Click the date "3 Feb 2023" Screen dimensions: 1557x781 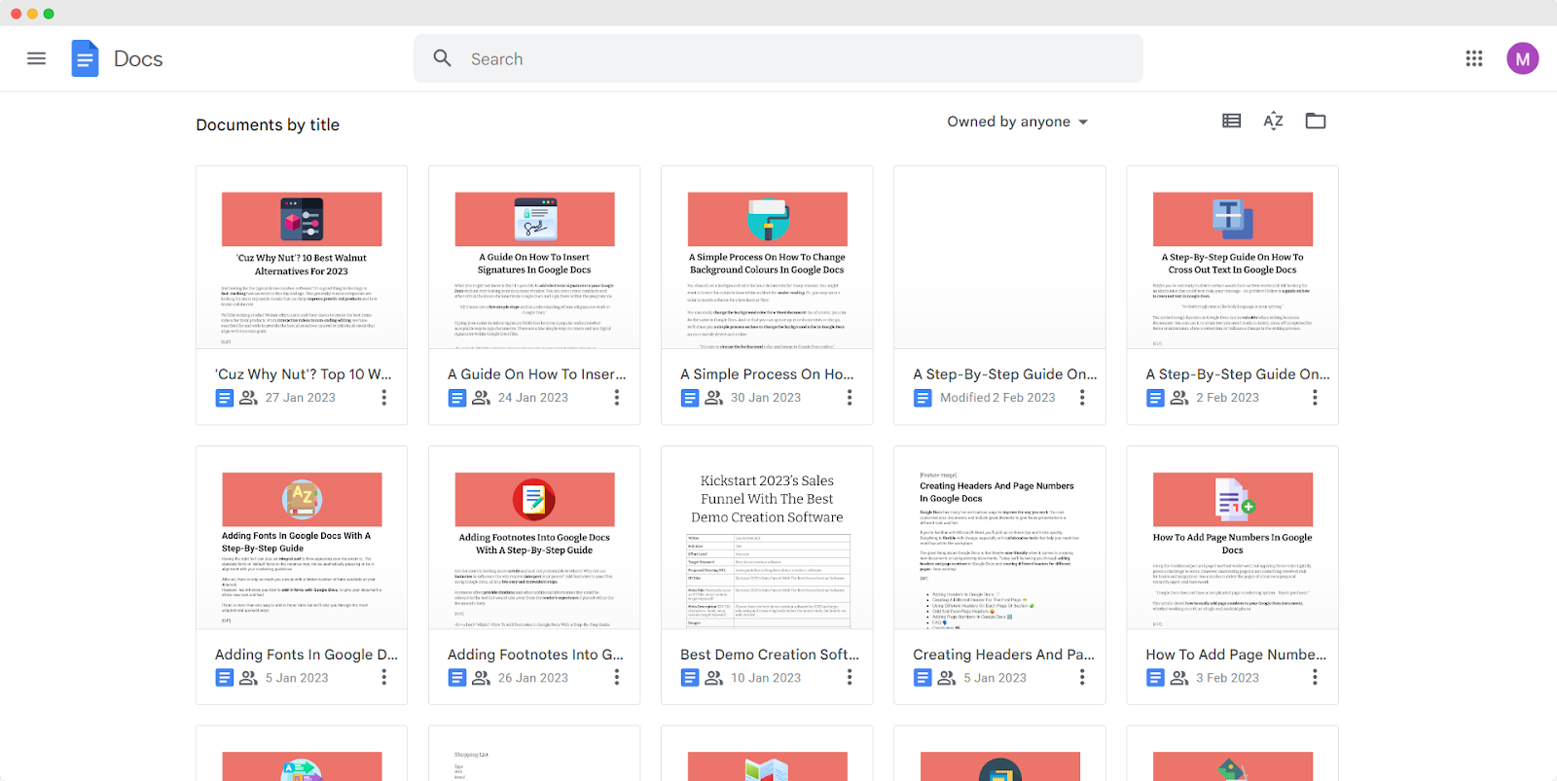[1228, 678]
